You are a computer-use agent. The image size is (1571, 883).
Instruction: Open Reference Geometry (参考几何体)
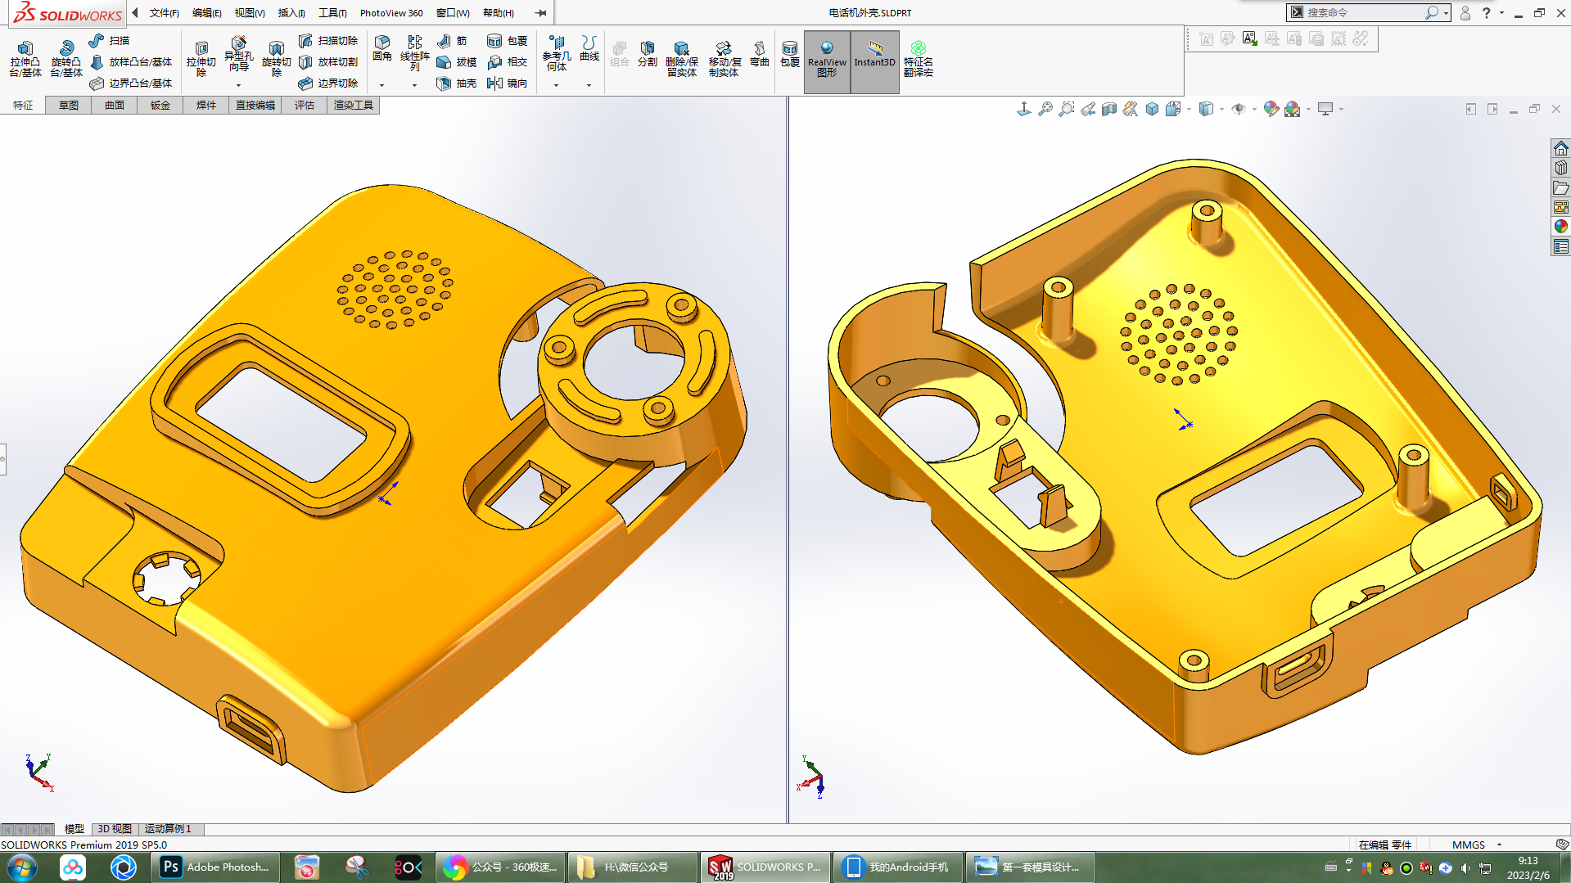pos(556,52)
